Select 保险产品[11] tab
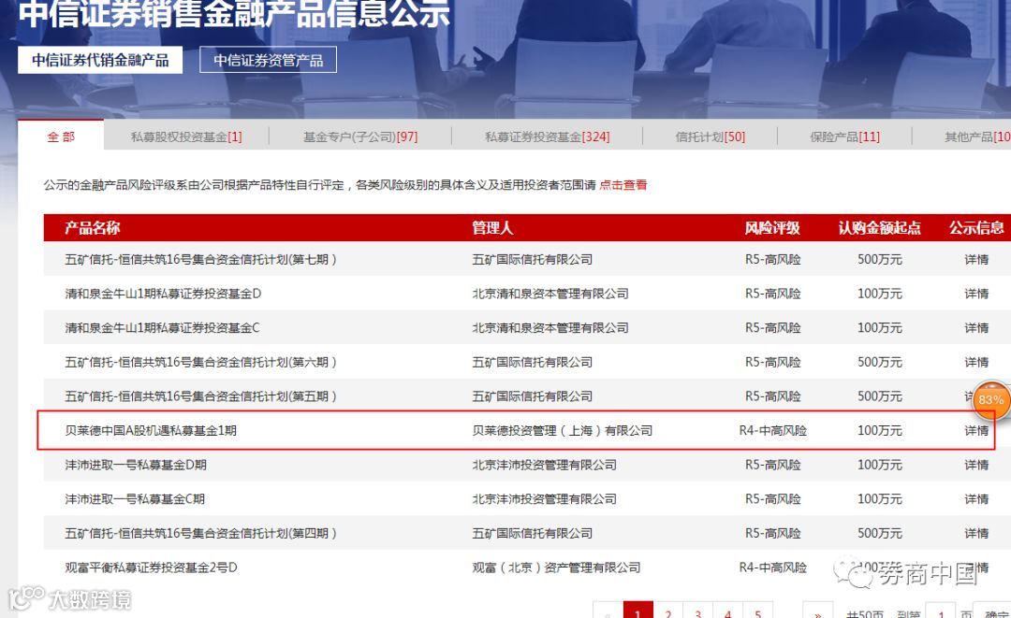 click(844, 137)
